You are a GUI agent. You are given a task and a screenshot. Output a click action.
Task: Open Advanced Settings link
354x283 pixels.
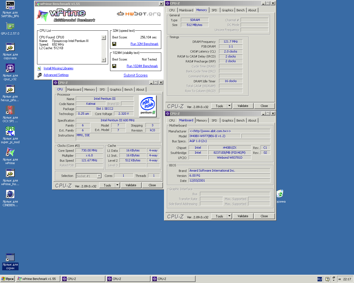(x=56, y=75)
